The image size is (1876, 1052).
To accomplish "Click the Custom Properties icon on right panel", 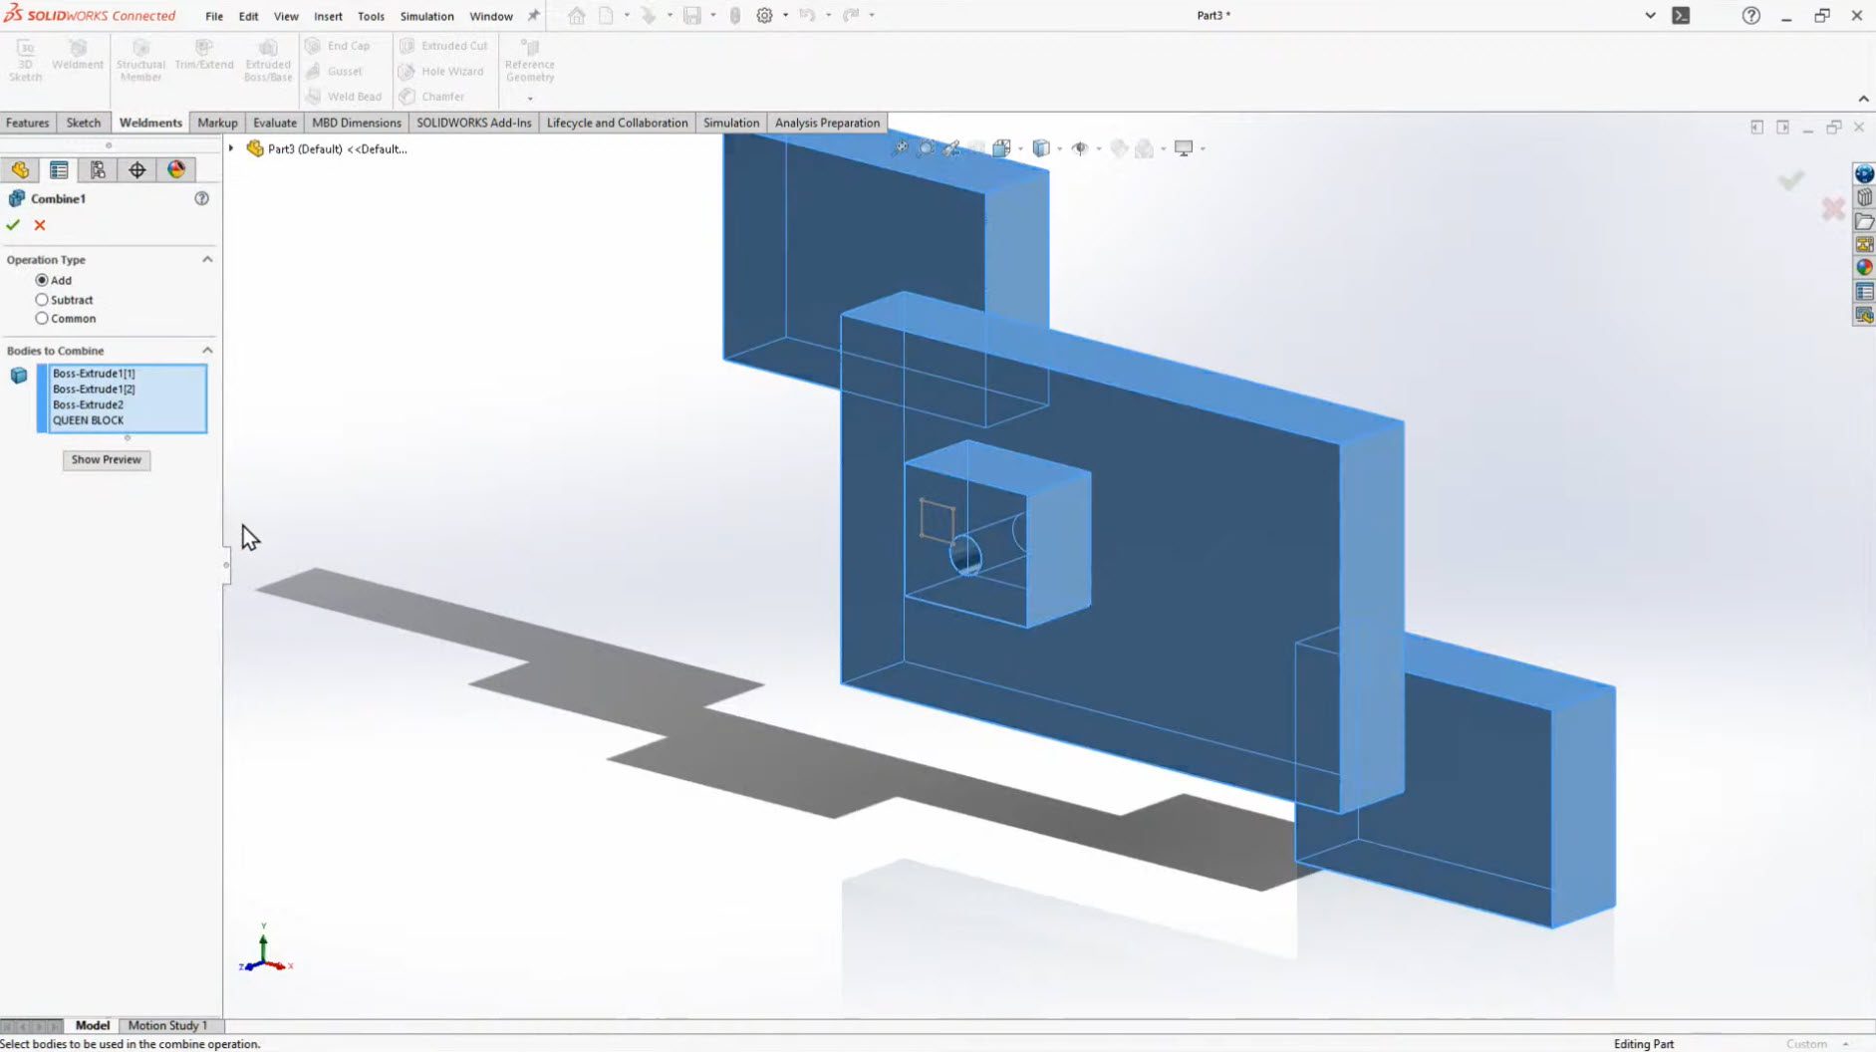I will (1863, 290).
